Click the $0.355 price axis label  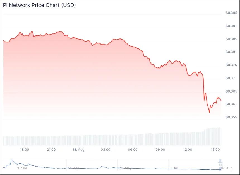[231, 117]
